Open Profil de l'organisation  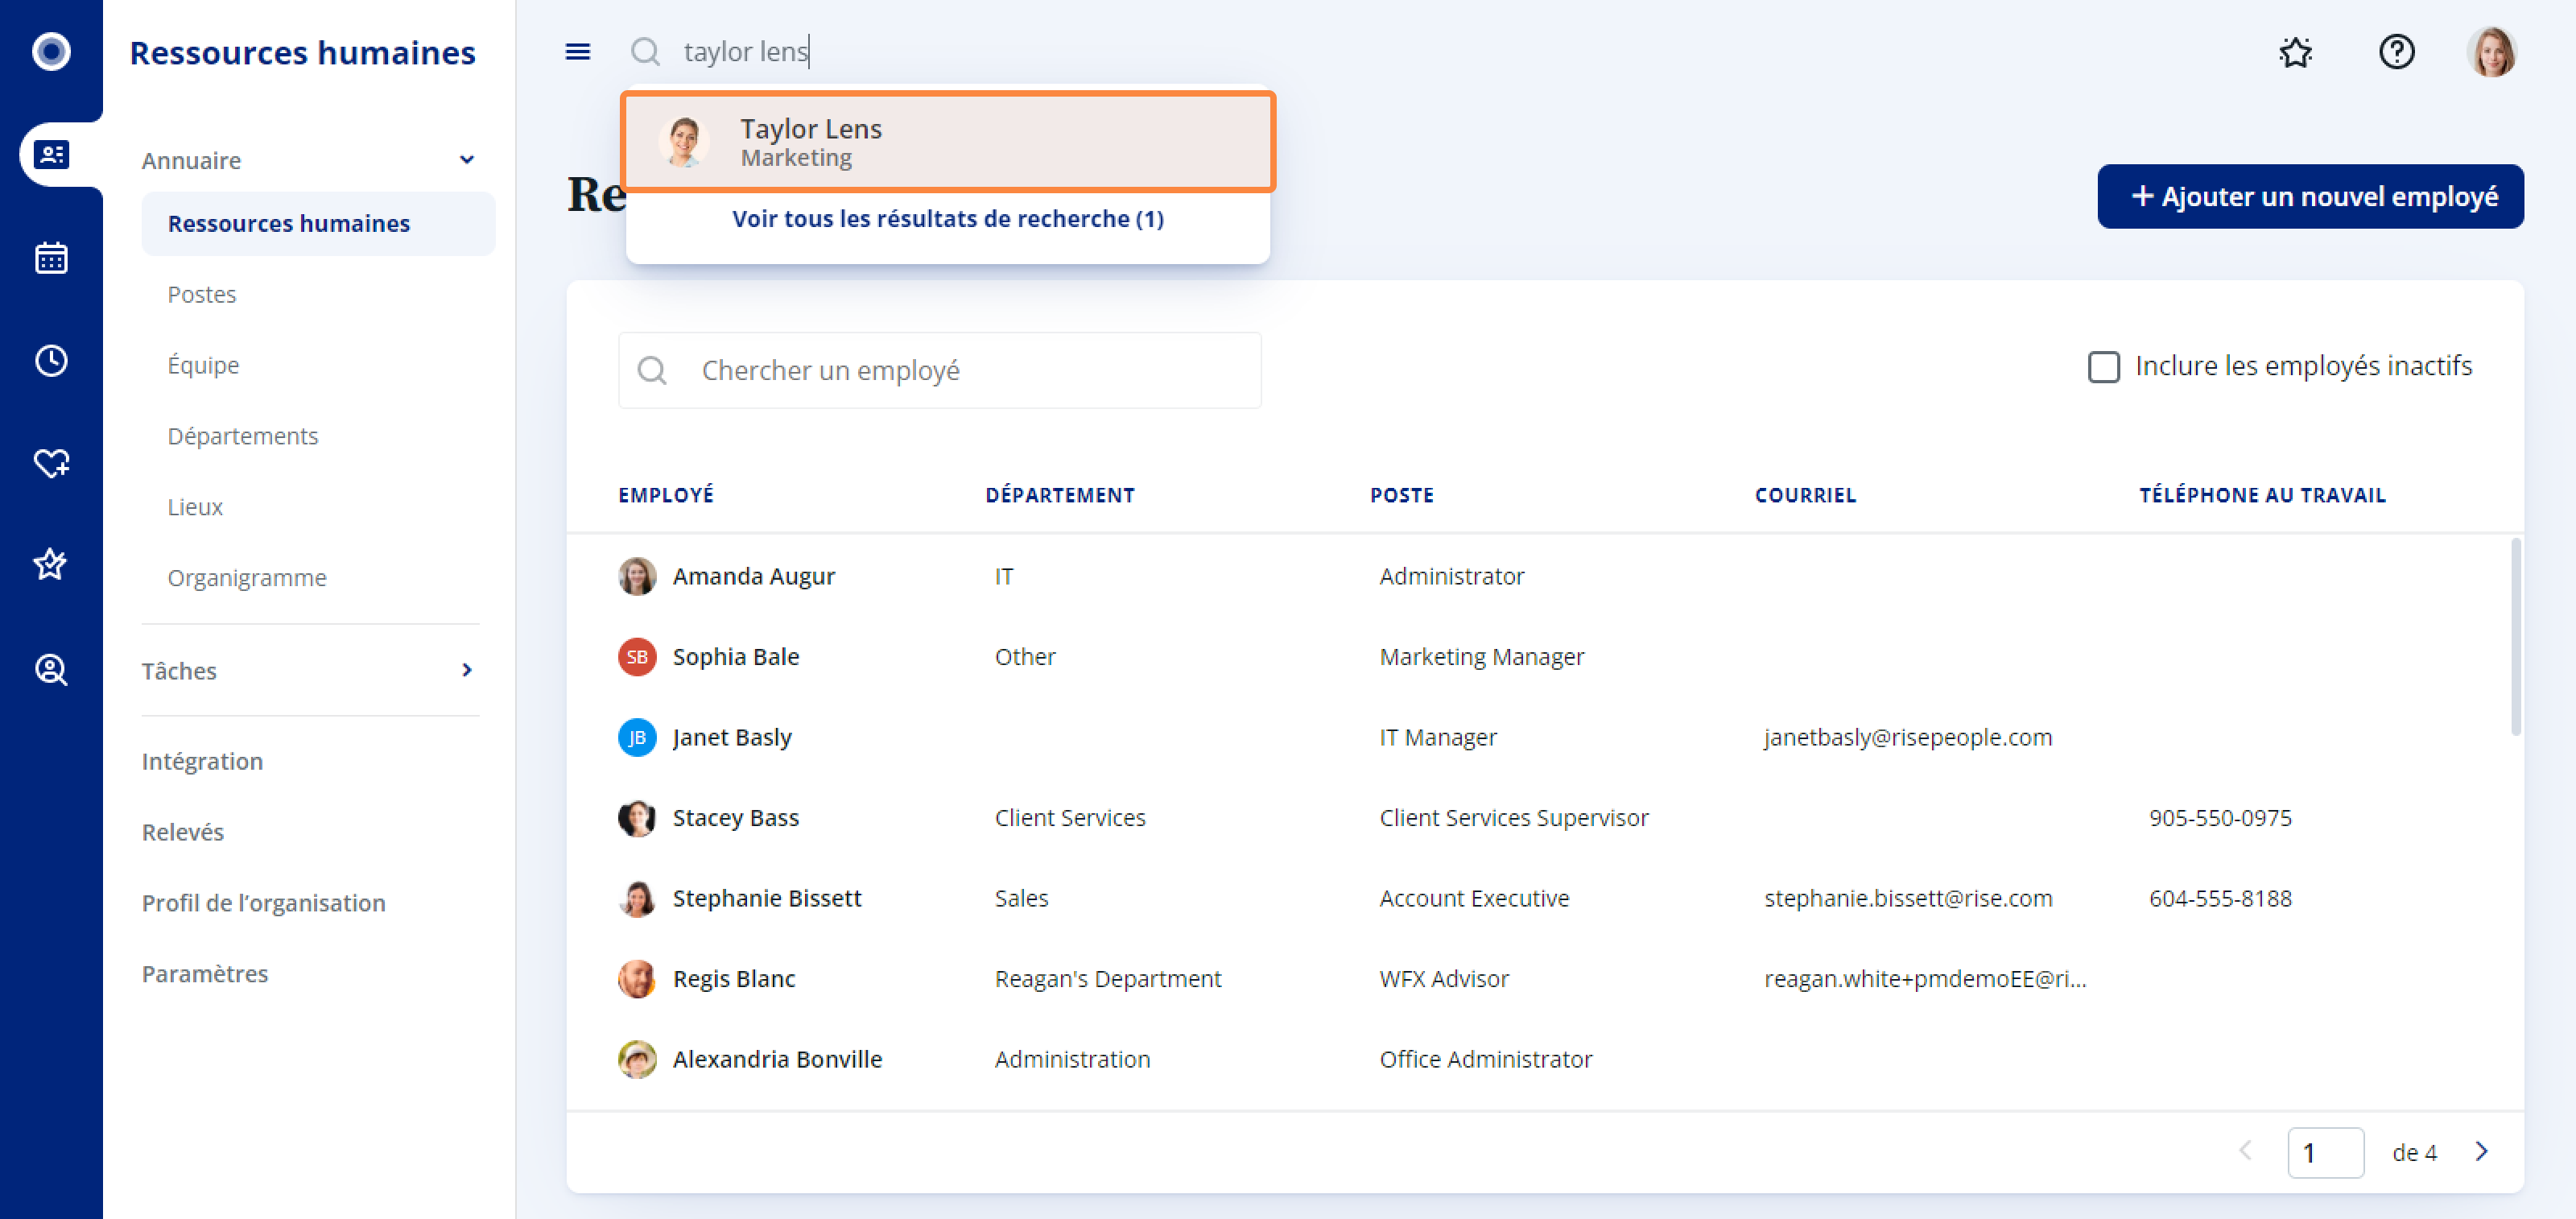[264, 903]
